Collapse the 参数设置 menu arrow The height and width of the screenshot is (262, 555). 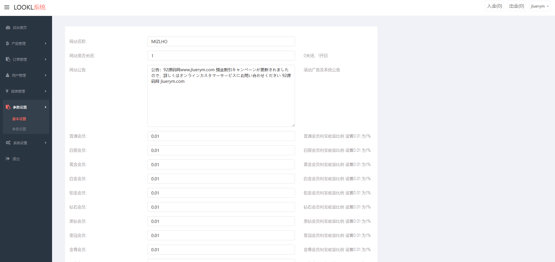point(45,107)
